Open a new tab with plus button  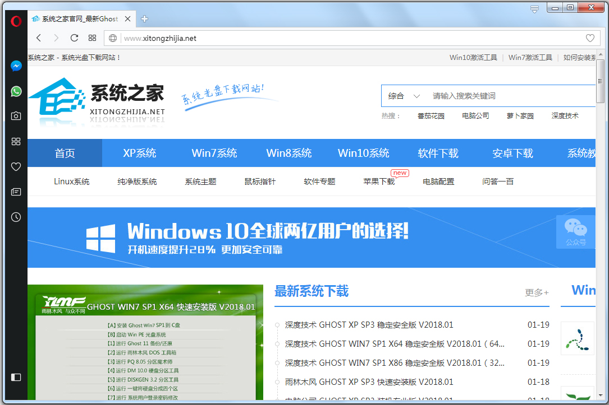coord(144,18)
